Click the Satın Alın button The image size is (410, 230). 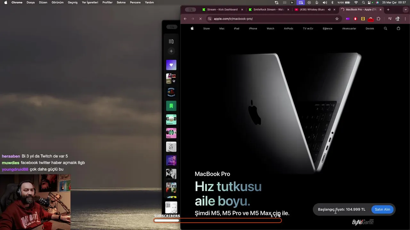(382, 210)
